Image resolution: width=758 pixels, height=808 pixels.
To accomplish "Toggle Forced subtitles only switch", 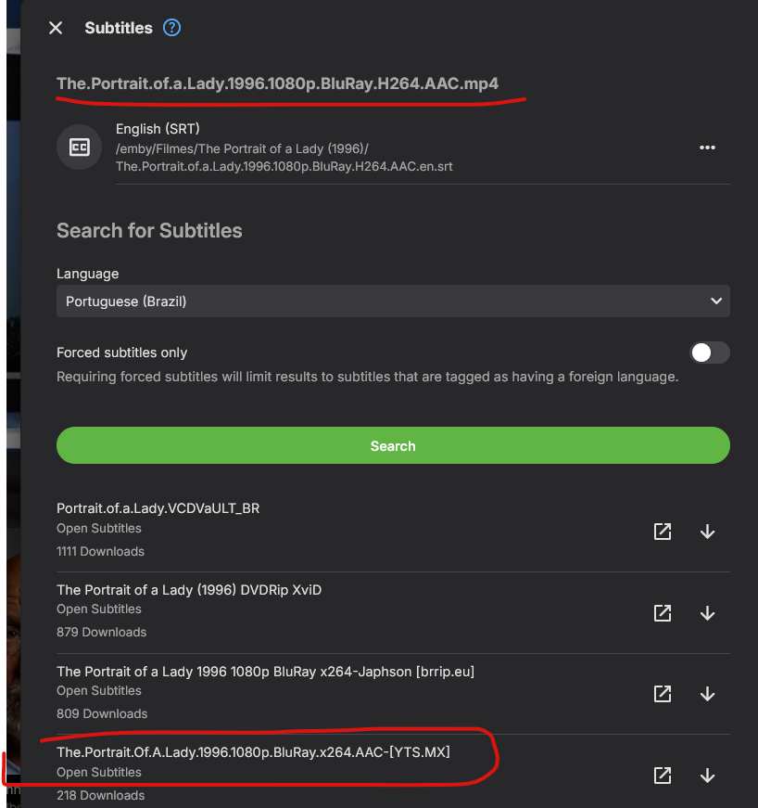I will [x=710, y=353].
